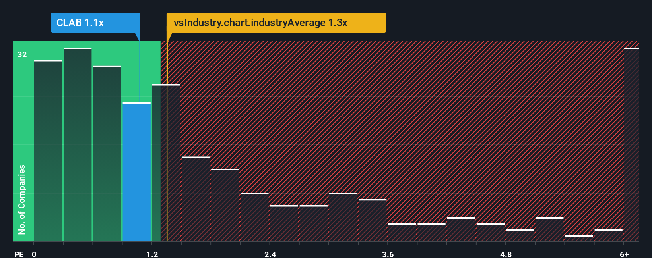Image resolution: width=652 pixels, height=258 pixels.
Task: Click the 'No. of Companies' axis label
Action: pyautogui.click(x=22, y=199)
